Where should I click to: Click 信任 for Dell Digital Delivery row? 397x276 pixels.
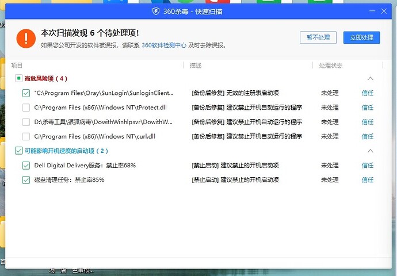(368, 166)
